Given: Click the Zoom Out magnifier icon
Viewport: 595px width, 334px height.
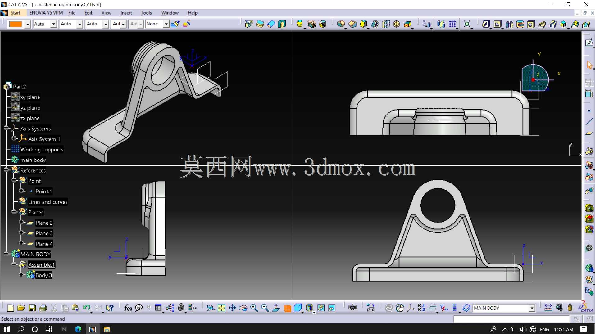Looking at the screenshot, I should point(265,308).
